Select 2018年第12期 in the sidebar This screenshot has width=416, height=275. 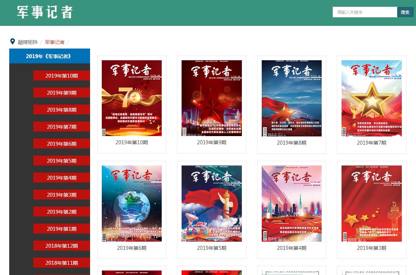pyautogui.click(x=61, y=246)
